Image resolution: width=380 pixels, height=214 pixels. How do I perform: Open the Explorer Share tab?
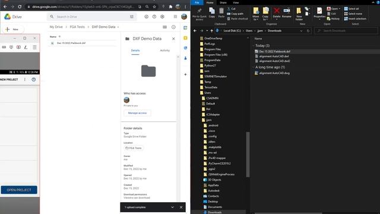click(x=223, y=2)
